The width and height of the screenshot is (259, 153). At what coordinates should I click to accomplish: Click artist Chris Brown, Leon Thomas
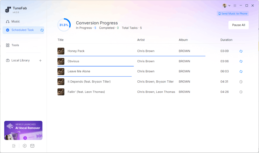pos(156,92)
